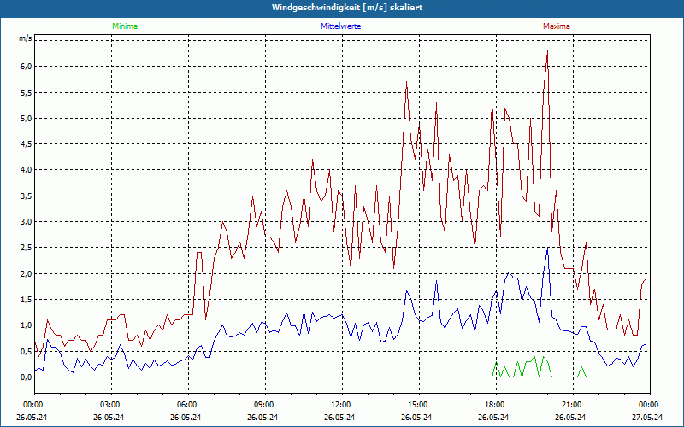The height and width of the screenshot is (427, 684).
Task: Click the red Maxima legend label
Action: 557,26
